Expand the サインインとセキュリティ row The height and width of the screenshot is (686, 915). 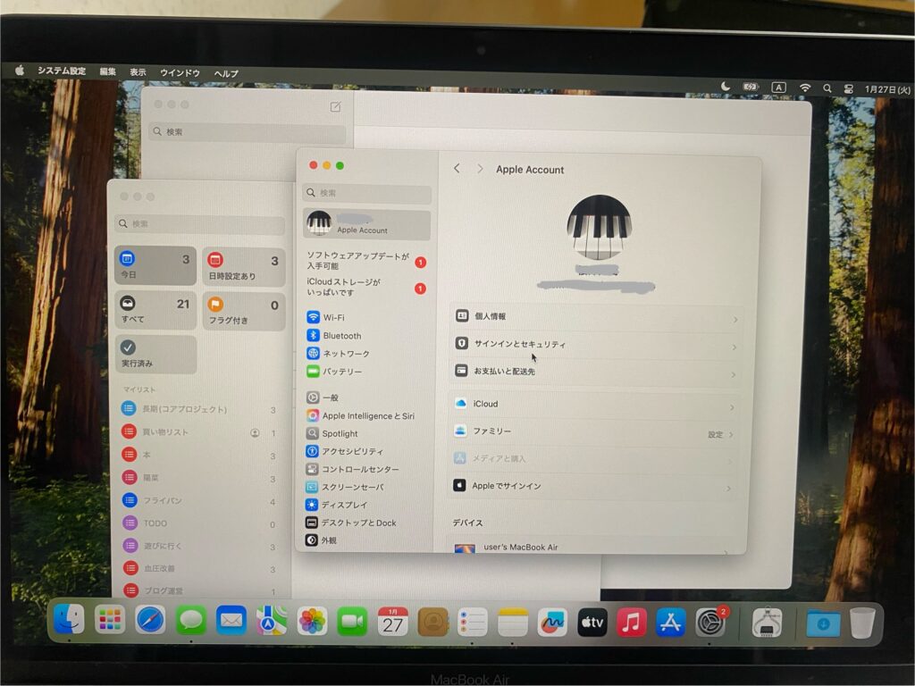click(735, 347)
